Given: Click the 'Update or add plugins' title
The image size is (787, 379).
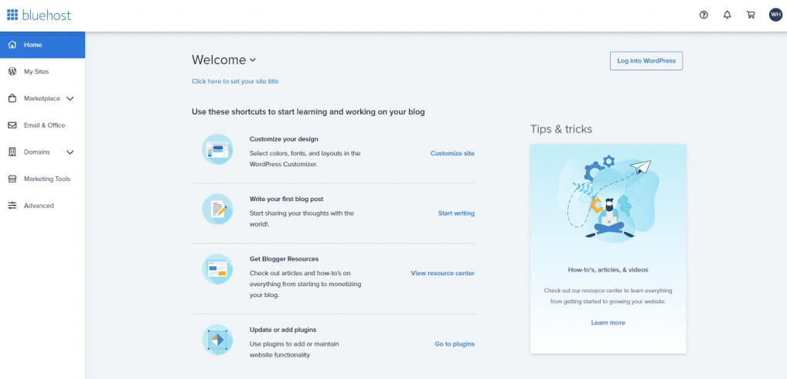Looking at the screenshot, I should [x=283, y=329].
